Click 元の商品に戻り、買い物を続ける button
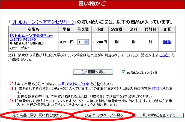Viewport: 185px width, 122px height. pyautogui.click(x=37, y=115)
